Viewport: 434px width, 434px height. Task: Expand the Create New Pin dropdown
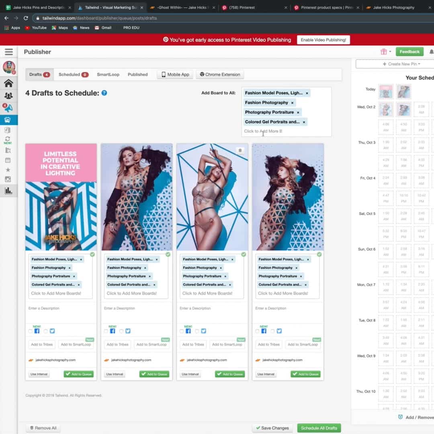[x=396, y=64]
